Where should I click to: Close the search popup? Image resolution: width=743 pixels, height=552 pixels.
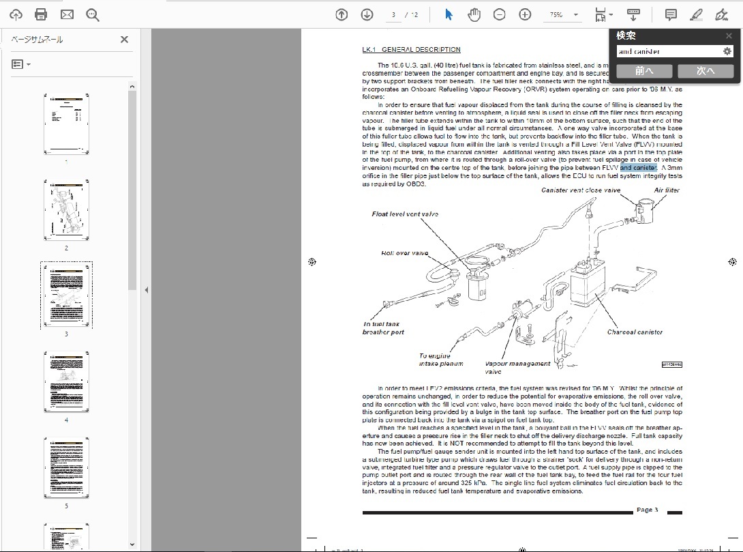click(729, 35)
